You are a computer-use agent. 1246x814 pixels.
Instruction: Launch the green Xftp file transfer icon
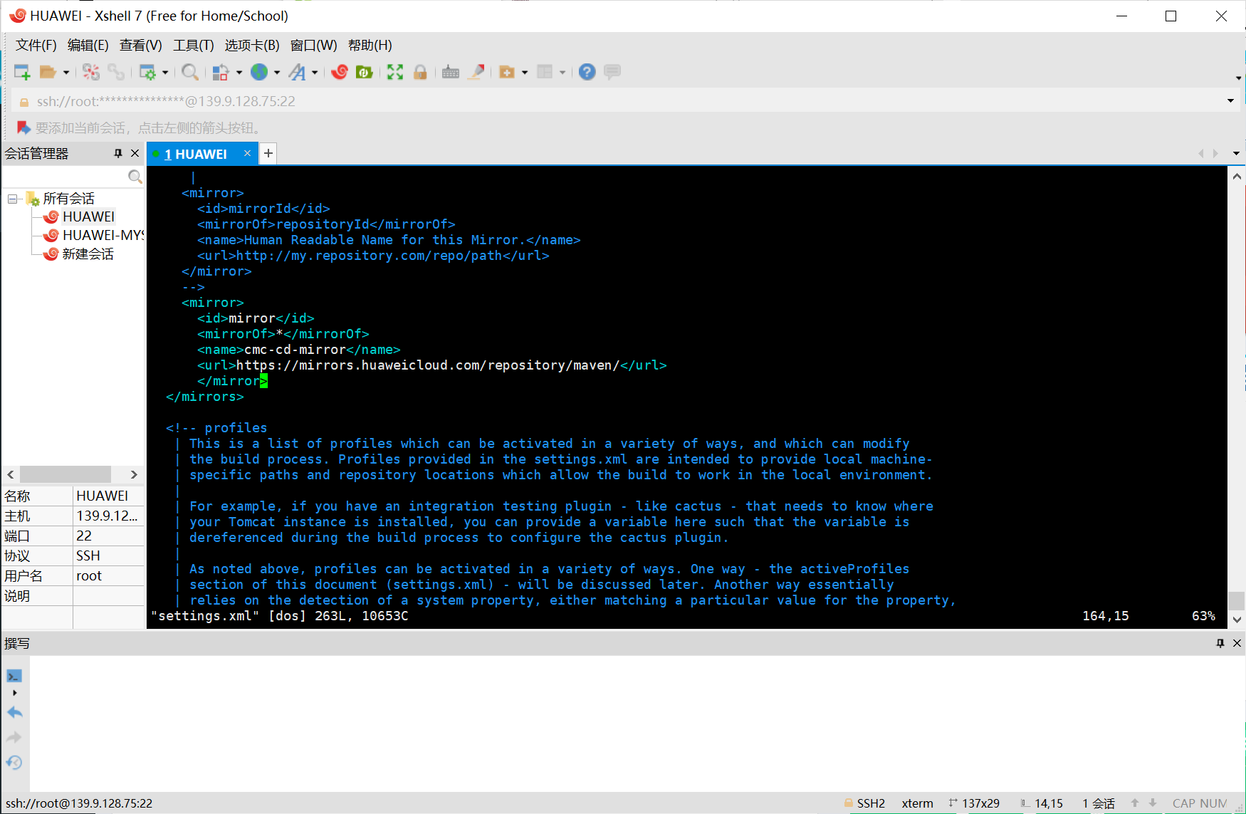365,72
